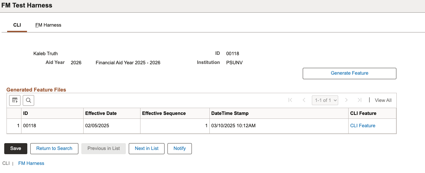This screenshot has width=425, height=173.
Task: Click the grid search magnifier icon
Action: coord(28,100)
